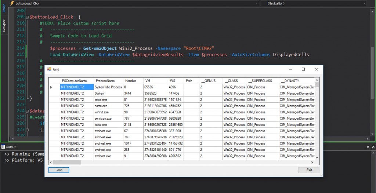Viewport: 376px width, 193px height.
Task: Click the grid horizontal scrollbar left arrow
Action: point(51,162)
